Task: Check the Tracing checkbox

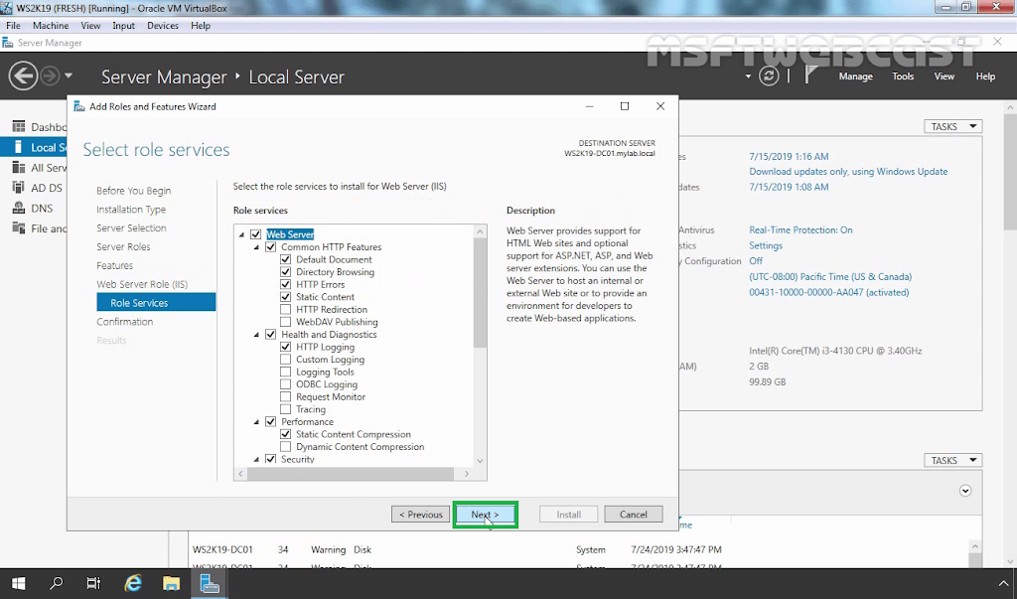Action: pyautogui.click(x=285, y=409)
